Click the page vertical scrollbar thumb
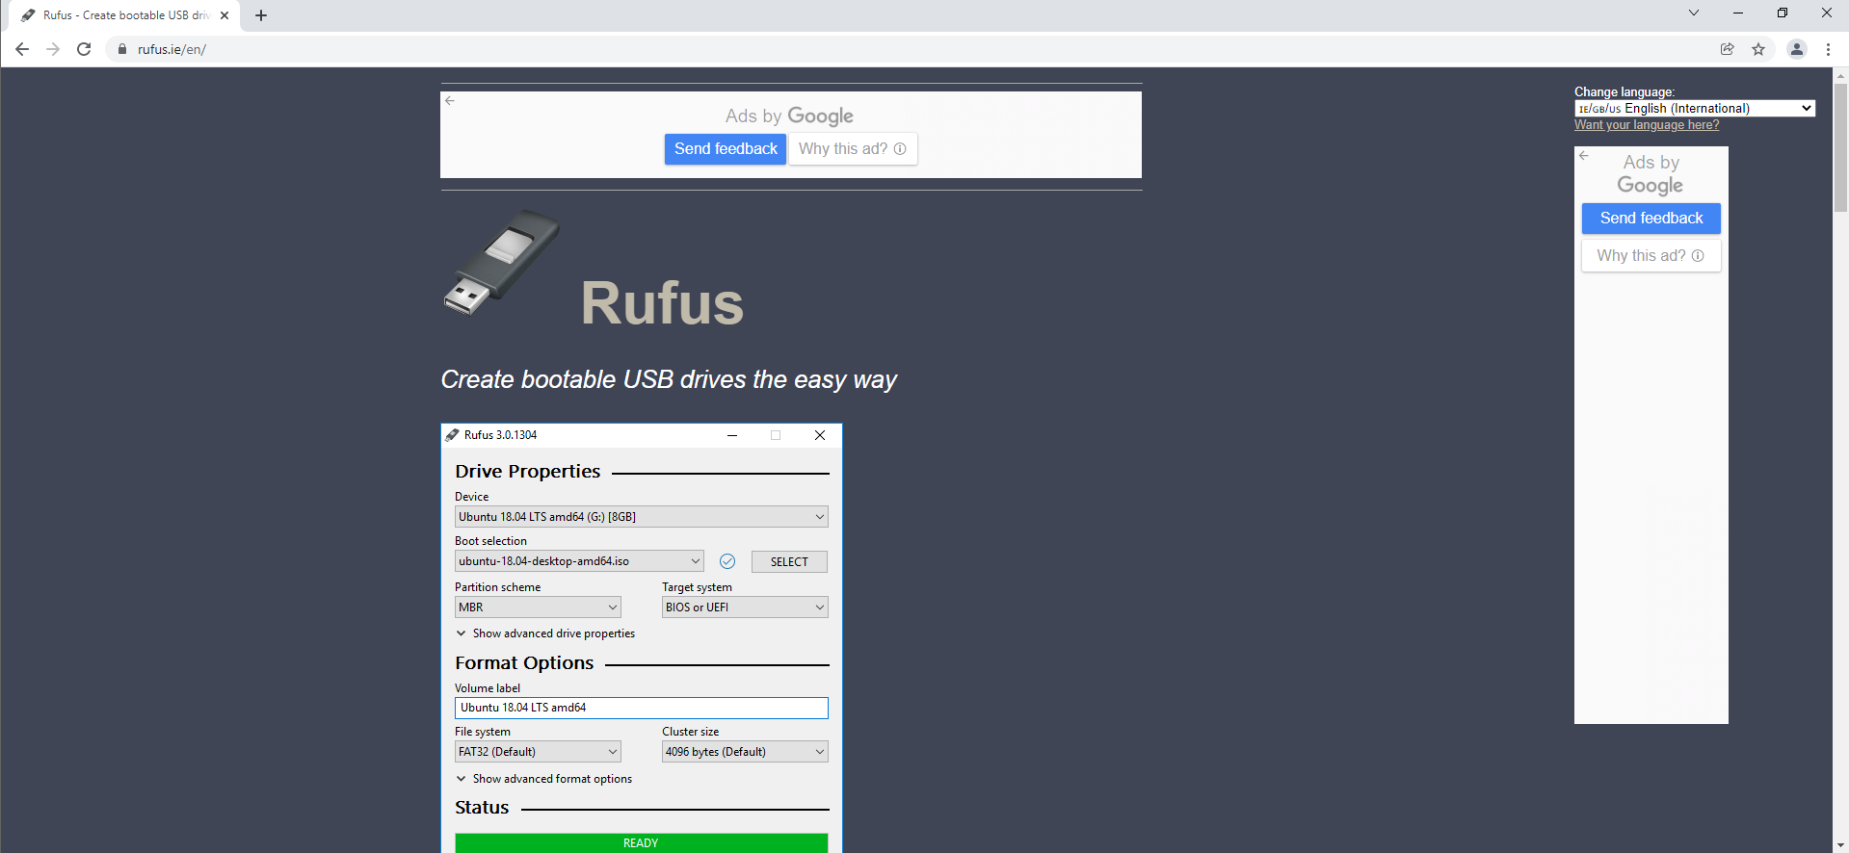1849x853 pixels. point(1840,147)
